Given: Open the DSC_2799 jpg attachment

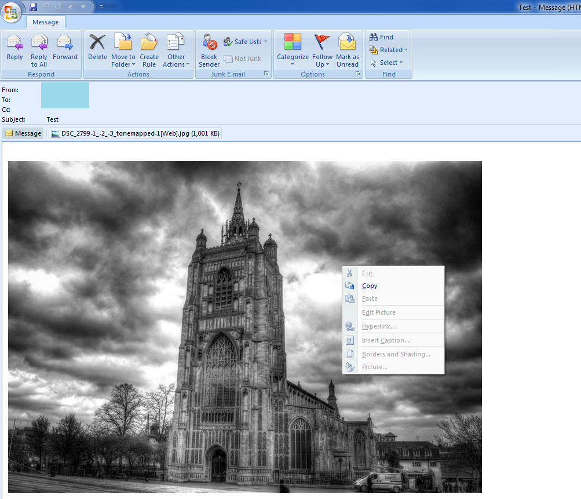Looking at the screenshot, I should [135, 133].
